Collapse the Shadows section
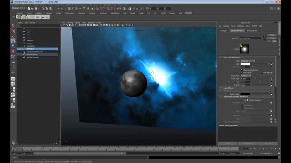Viewport: 291px width, 163px height. click(x=221, y=91)
